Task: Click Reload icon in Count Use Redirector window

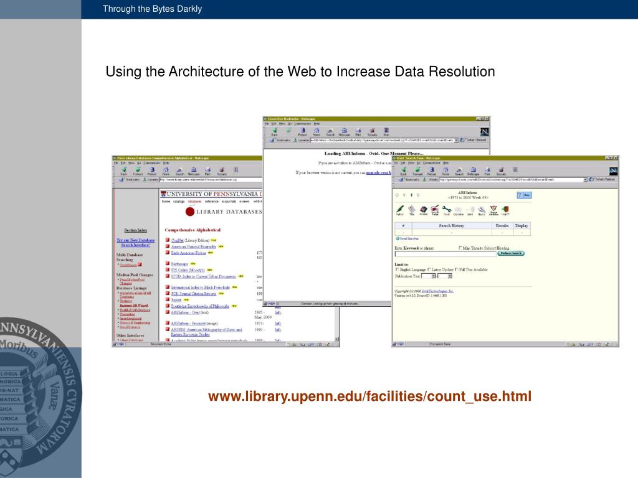Action: tap(302, 132)
